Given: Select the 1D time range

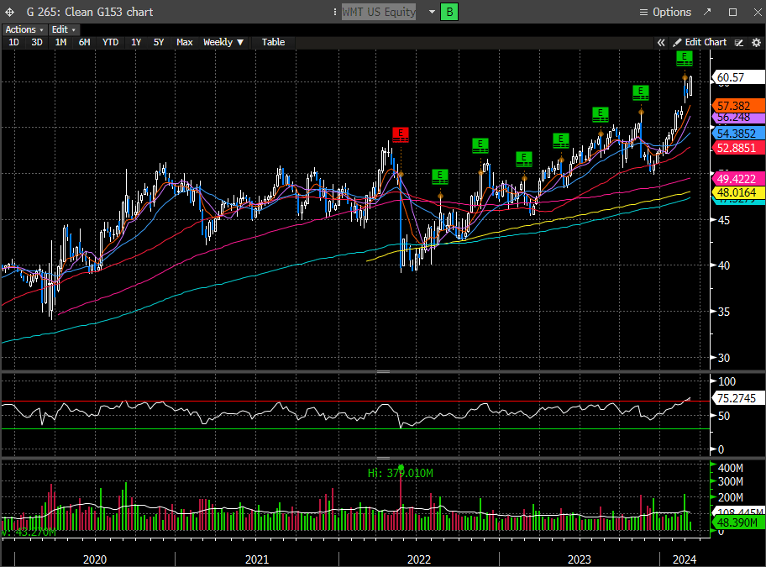Looking at the screenshot, I should click(13, 42).
